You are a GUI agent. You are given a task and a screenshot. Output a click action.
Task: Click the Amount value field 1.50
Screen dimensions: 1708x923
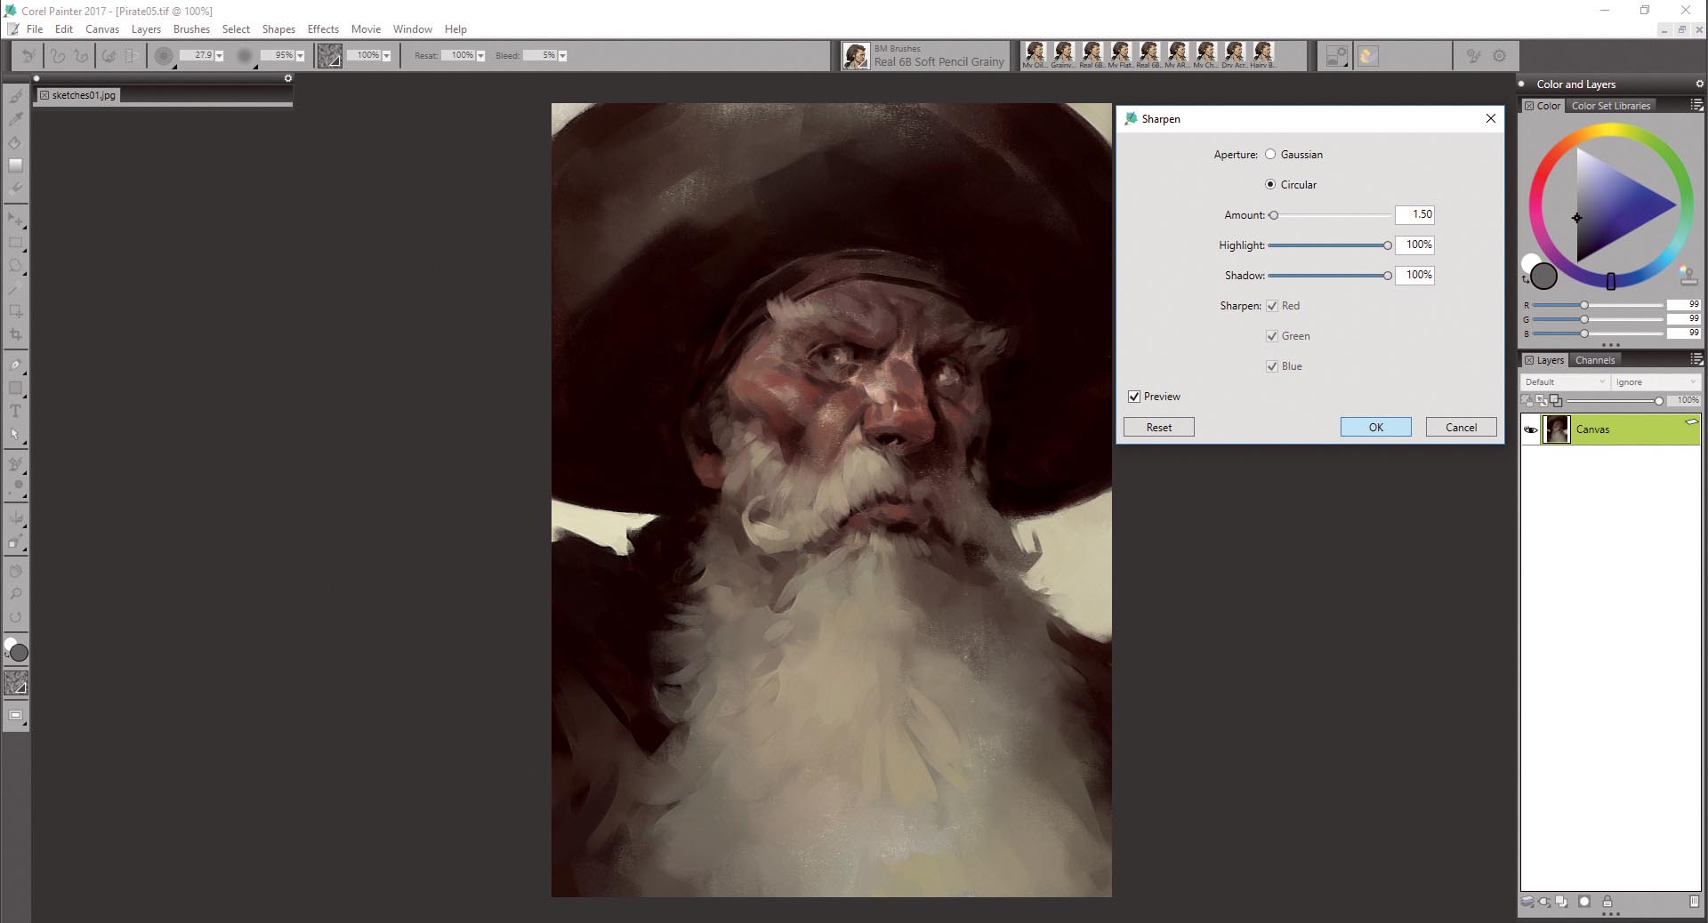click(1414, 214)
